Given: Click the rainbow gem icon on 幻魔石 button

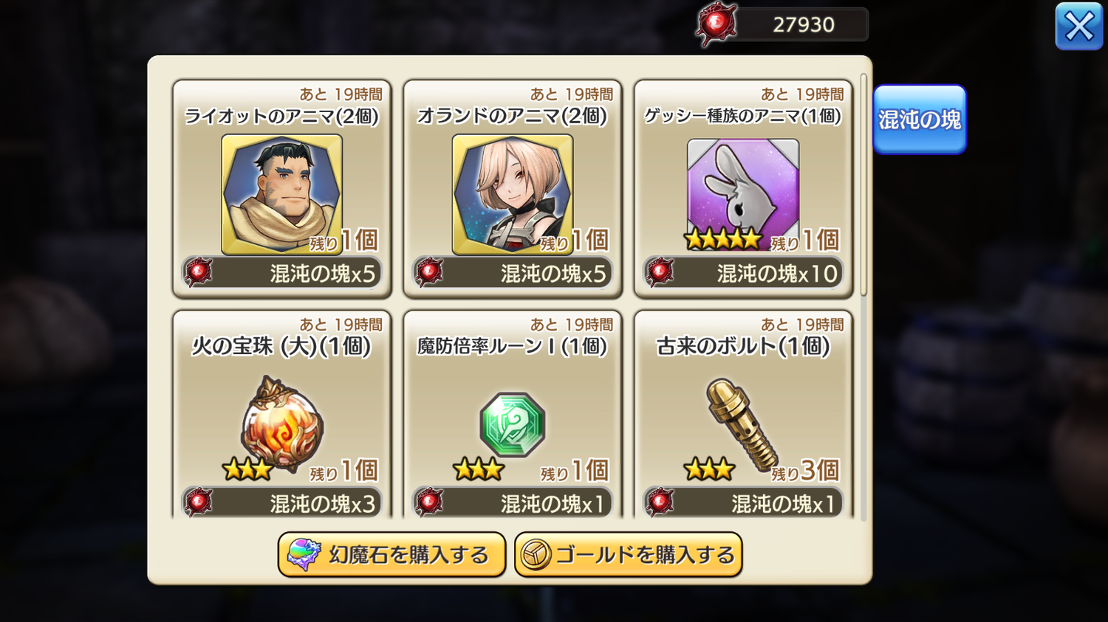Looking at the screenshot, I should [x=304, y=555].
